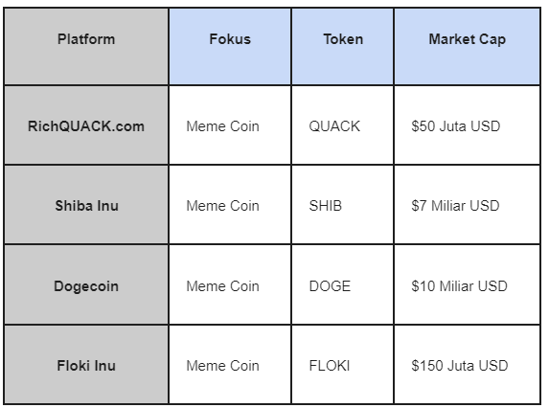Click the $7 Miliar USD cell

(x=467, y=205)
